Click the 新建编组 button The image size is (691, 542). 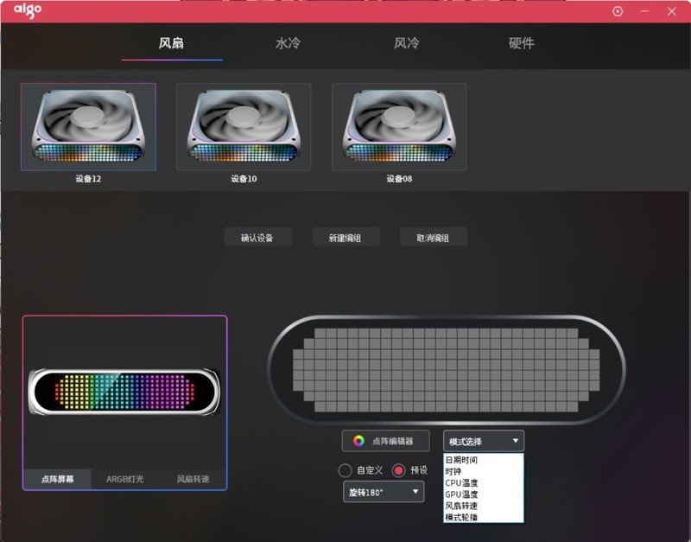pyautogui.click(x=345, y=236)
